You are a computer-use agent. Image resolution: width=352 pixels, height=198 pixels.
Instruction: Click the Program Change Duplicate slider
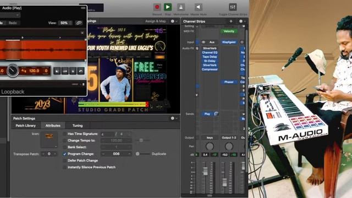[x=143, y=154]
